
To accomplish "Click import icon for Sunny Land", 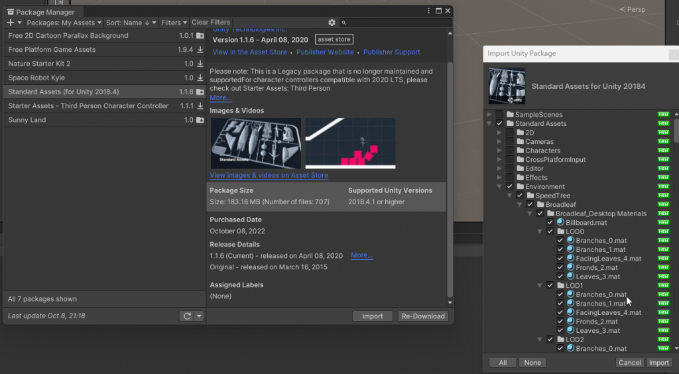I will pos(200,120).
